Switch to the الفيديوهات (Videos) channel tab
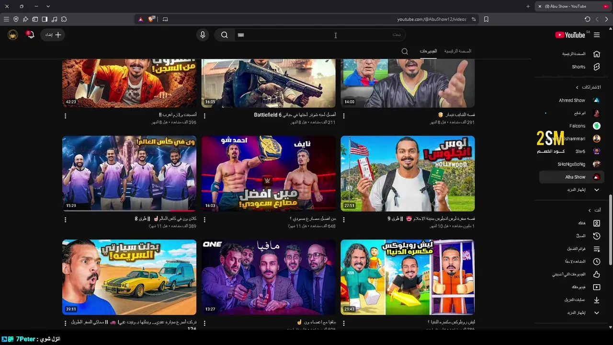The image size is (613, 345). (428, 51)
